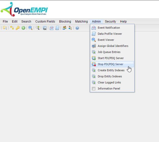Click the Information Panel menu label
This screenshot has width=159, height=142.
[109, 88]
